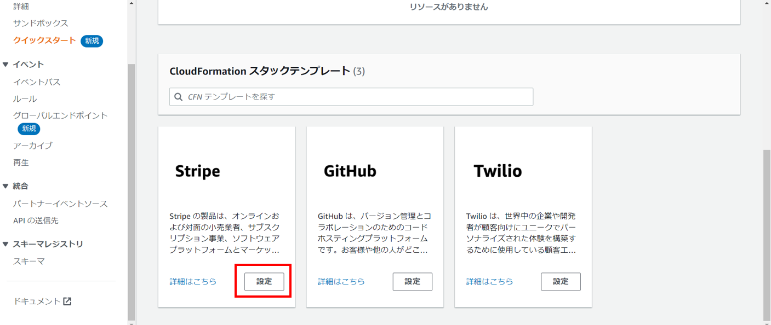
Task: Focus the CFN テンプレートを探す search field
Action: coord(351,97)
